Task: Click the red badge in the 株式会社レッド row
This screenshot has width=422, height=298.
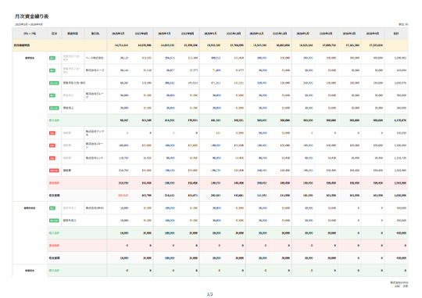Action: 52,158
